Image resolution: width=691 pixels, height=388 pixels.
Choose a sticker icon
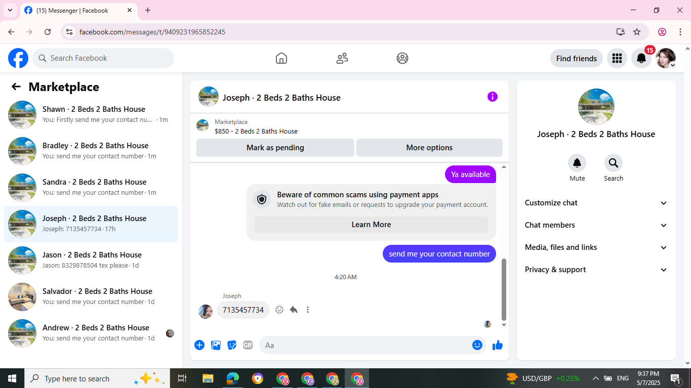tap(232, 345)
